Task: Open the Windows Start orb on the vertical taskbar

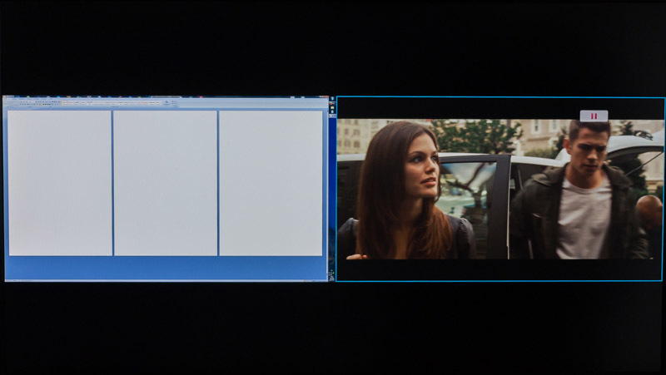Action: click(332, 98)
